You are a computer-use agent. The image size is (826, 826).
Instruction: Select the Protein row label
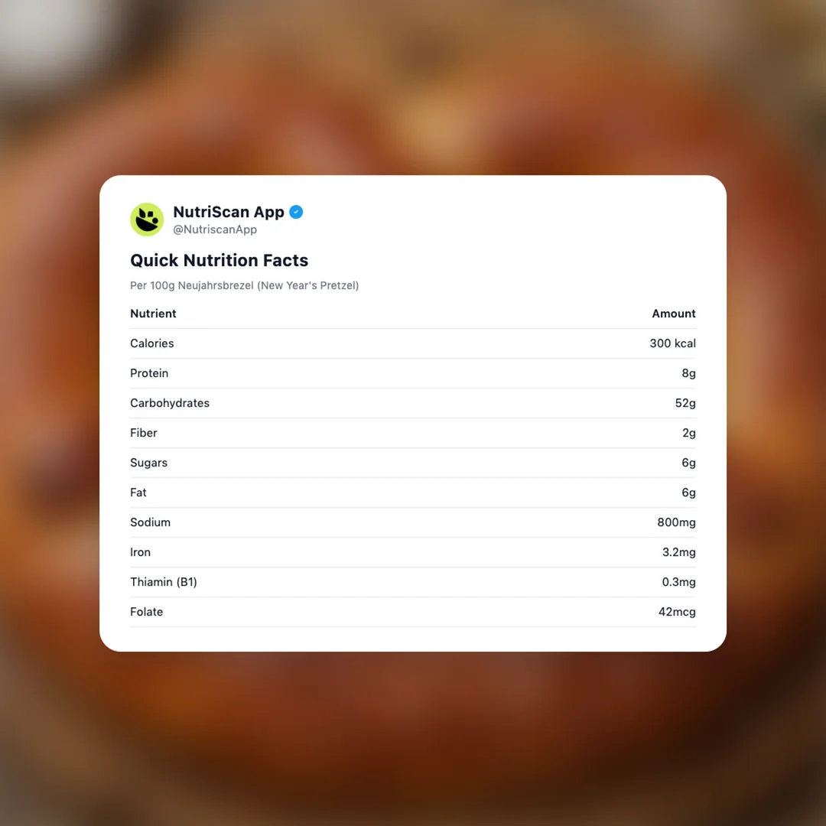point(149,373)
